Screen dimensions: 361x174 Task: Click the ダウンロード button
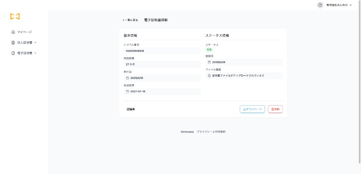252,109
